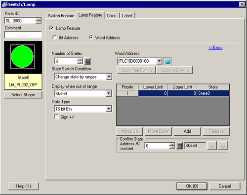247x195 pixels.
Task: Click the <<Basic link
Action: tap(215, 48)
